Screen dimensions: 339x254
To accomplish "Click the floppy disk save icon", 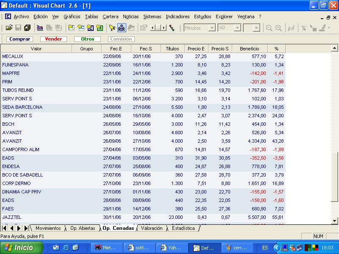I will 18,28.
